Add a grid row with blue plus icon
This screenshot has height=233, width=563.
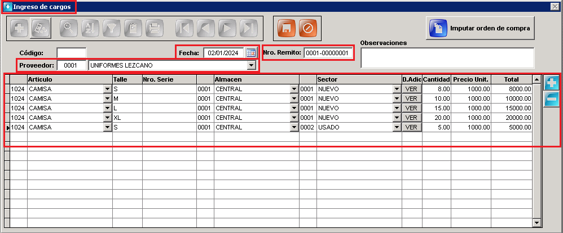[x=552, y=83]
